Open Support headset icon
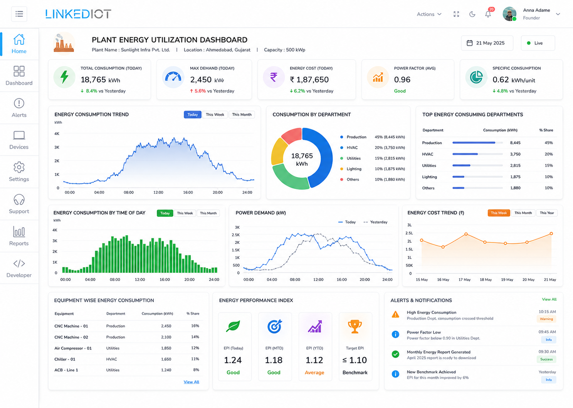Viewport: 573px width, 408px height. point(19,200)
